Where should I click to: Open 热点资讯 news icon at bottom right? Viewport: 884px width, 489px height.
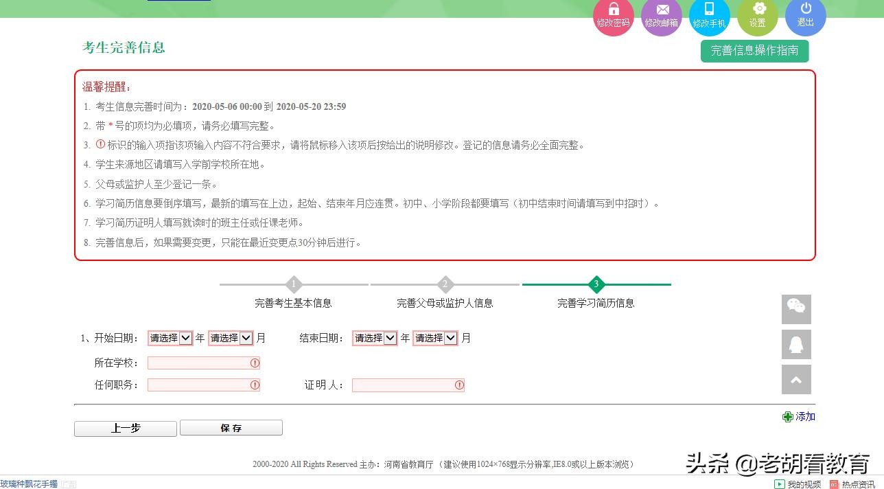point(835,484)
